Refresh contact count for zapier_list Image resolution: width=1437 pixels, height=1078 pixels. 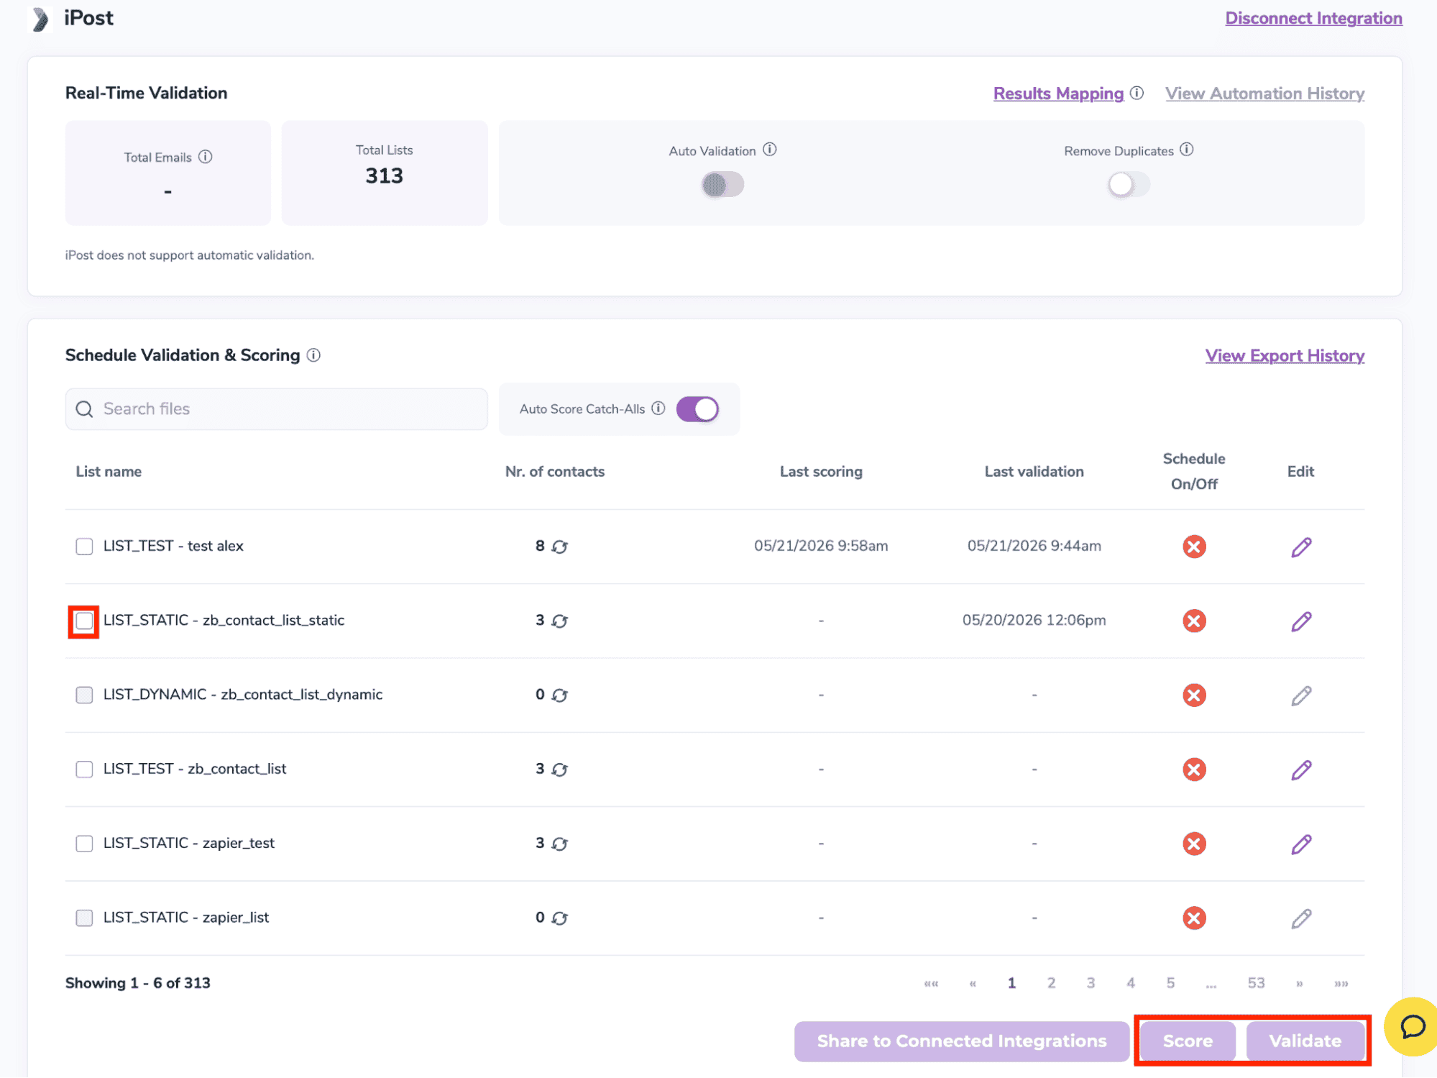[560, 918]
